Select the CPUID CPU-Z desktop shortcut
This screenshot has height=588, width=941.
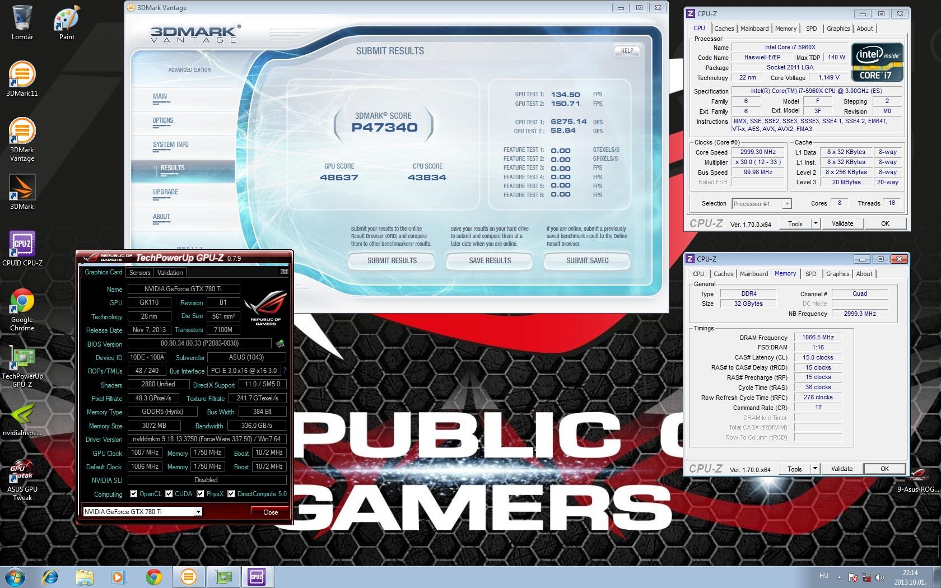pos(22,249)
